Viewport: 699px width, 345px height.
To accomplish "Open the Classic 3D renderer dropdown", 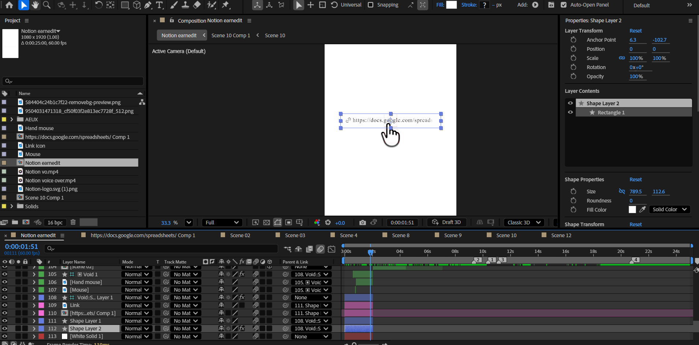I will [x=524, y=222].
